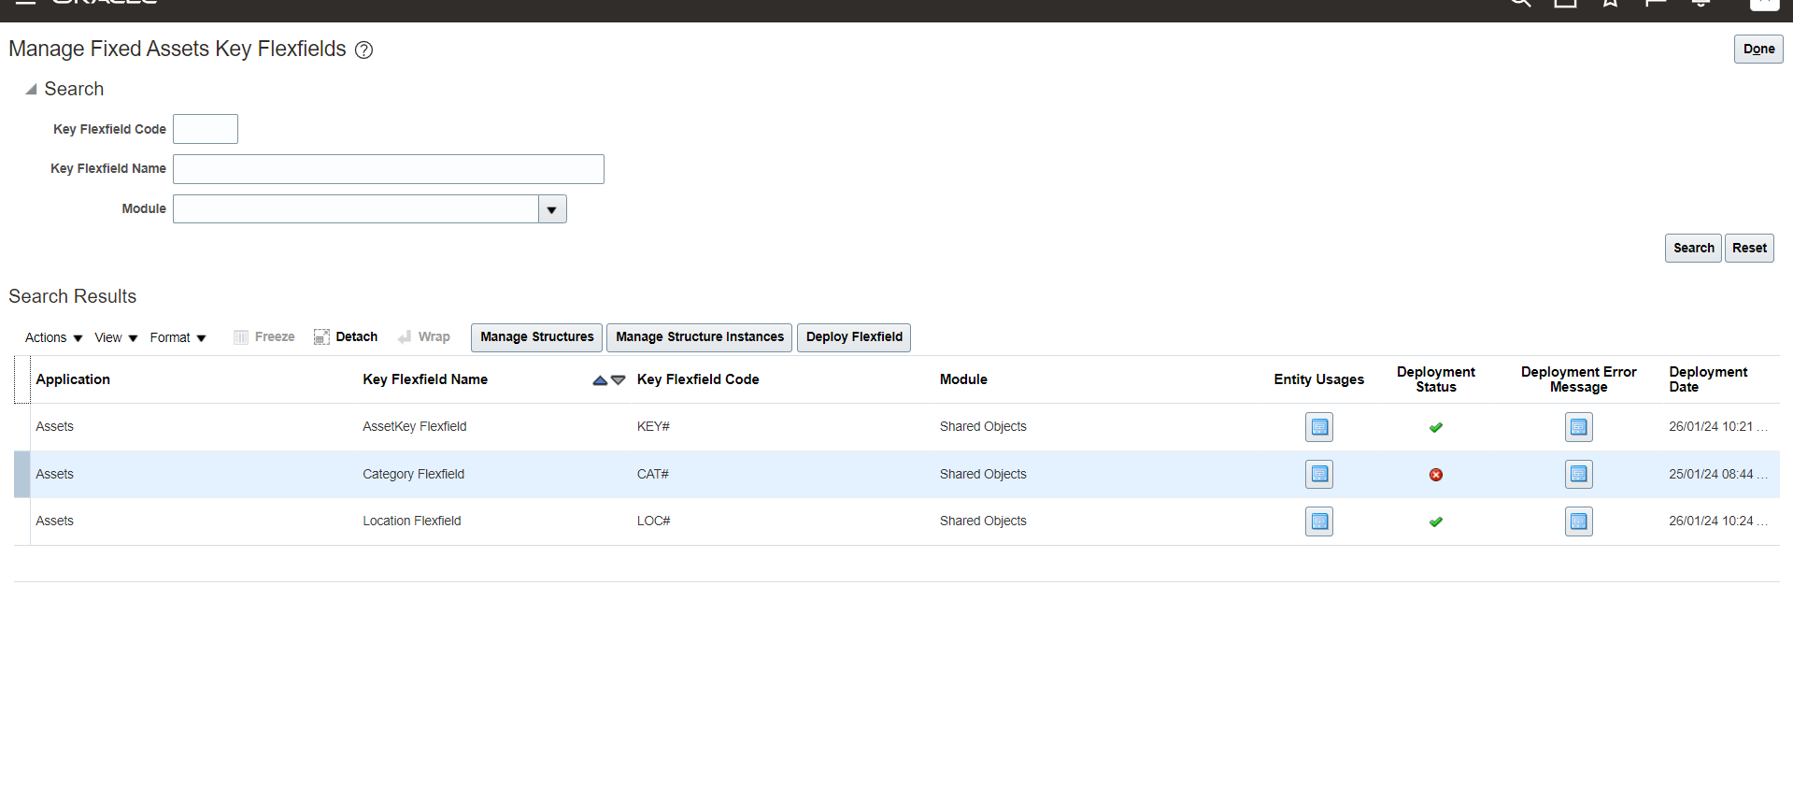Click Manage Structure Instances button

(x=699, y=337)
